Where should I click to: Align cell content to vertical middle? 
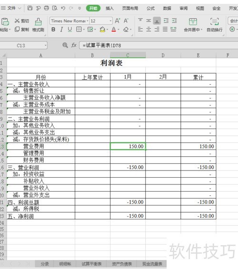tap(149, 21)
